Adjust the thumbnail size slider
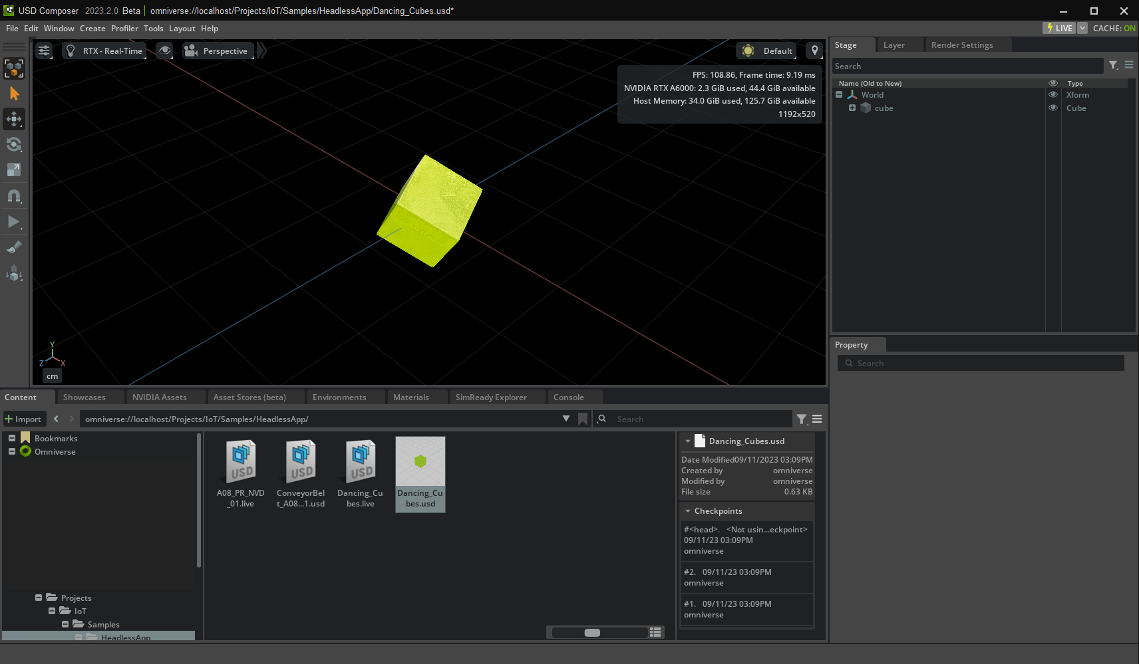The height and width of the screenshot is (664, 1139). 592,633
